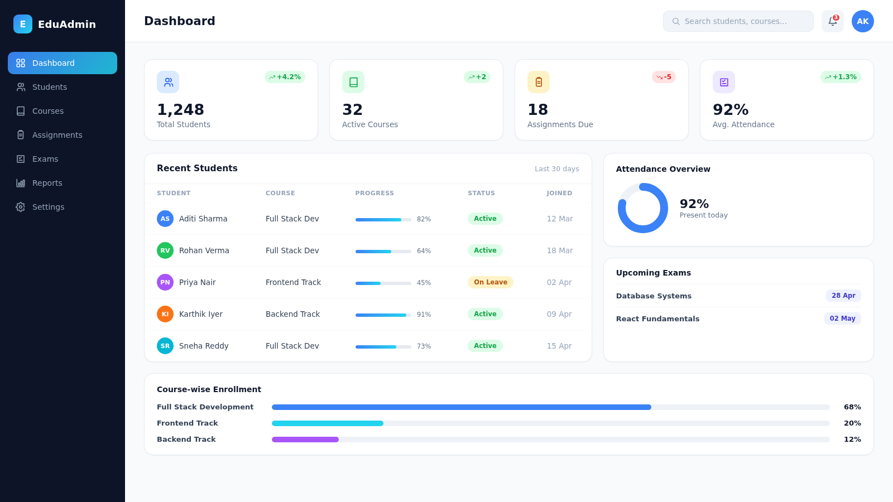The width and height of the screenshot is (893, 502).
Task: Open the Assignments section
Action: pos(63,135)
